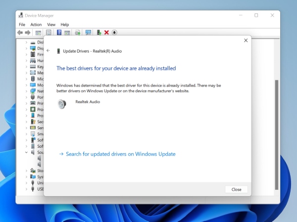This screenshot has width=297, height=222.
Task: Select the Human Interface Devices category icon
Action: 33,60
